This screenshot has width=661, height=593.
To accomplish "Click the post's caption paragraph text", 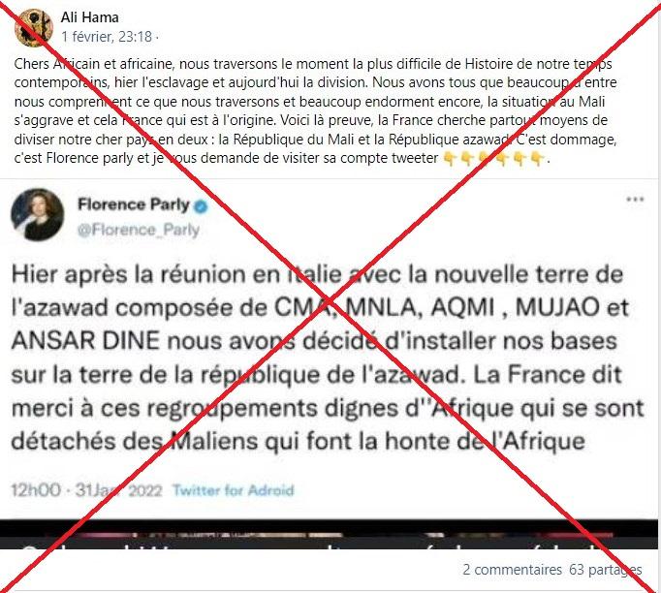I will (x=315, y=110).
